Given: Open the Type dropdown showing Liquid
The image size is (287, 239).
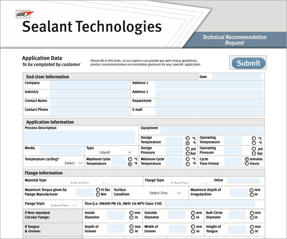Looking at the screenshot, I should (x=115, y=152).
